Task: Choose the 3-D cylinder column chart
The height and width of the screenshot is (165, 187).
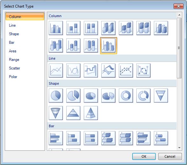Action: click(x=56, y=45)
